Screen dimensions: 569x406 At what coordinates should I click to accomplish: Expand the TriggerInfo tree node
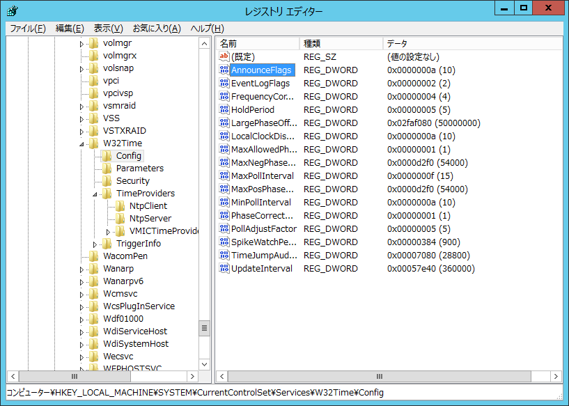[95, 244]
